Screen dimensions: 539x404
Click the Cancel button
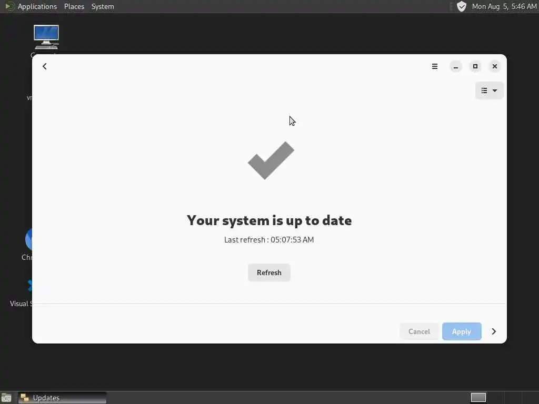point(419,331)
